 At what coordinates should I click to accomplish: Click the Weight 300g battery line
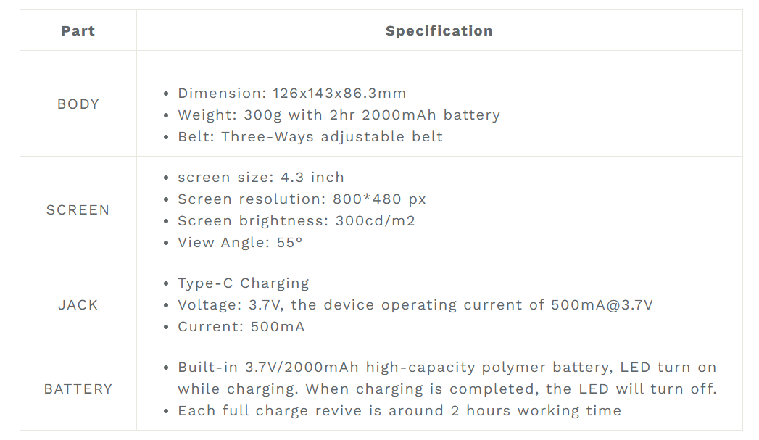click(x=339, y=115)
